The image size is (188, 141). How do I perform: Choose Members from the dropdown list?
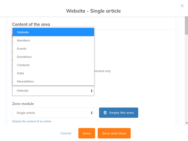53,40
